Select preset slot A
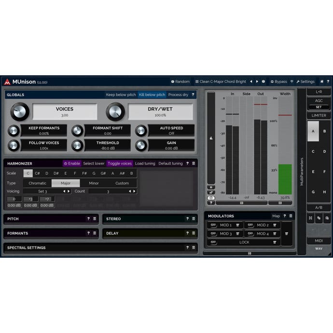333x333 pixels. click(313, 131)
